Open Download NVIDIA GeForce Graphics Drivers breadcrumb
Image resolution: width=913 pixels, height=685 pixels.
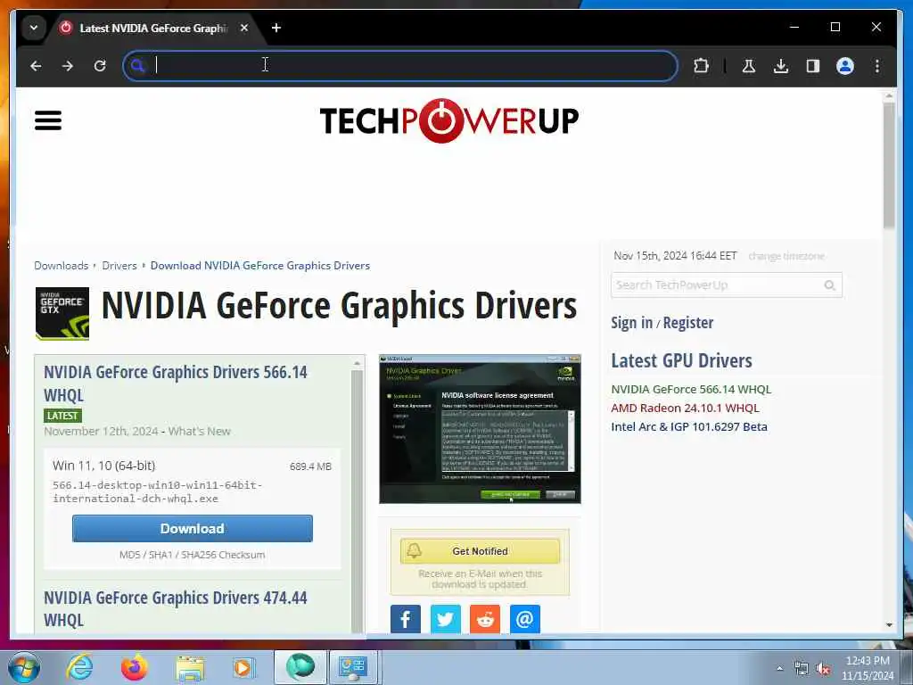pyautogui.click(x=260, y=266)
